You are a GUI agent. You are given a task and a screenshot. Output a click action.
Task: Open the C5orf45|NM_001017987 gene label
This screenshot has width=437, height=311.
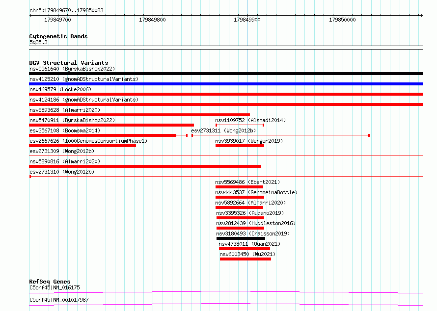click(x=59, y=300)
